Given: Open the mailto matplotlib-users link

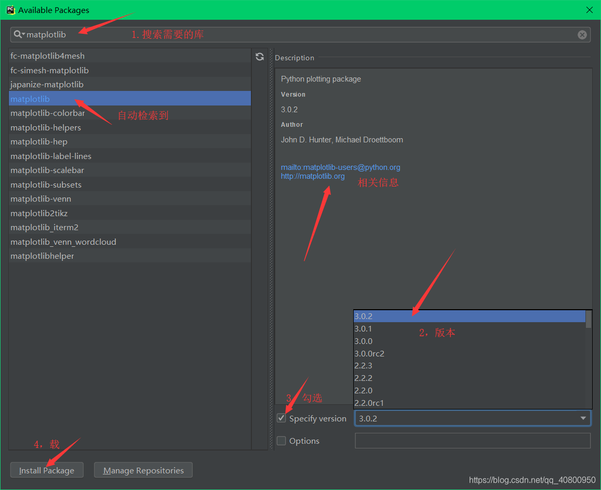Looking at the screenshot, I should (340, 167).
